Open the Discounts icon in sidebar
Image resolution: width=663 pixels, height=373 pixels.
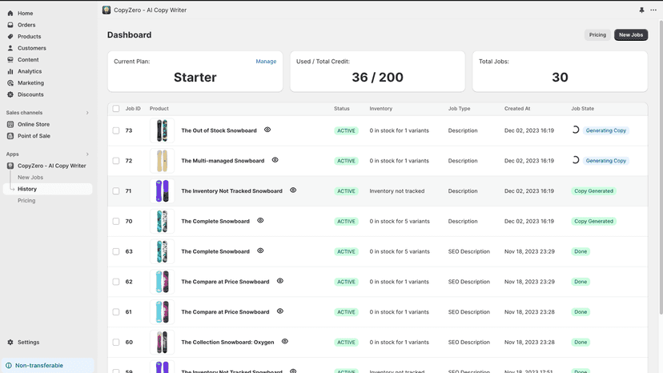pyautogui.click(x=10, y=94)
